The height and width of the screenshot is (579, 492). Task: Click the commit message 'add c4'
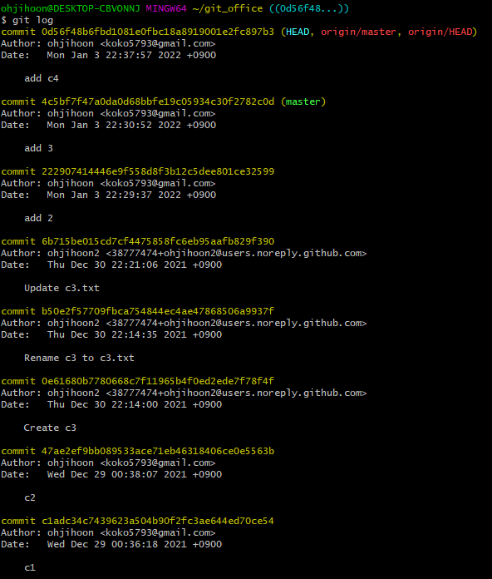coord(42,78)
